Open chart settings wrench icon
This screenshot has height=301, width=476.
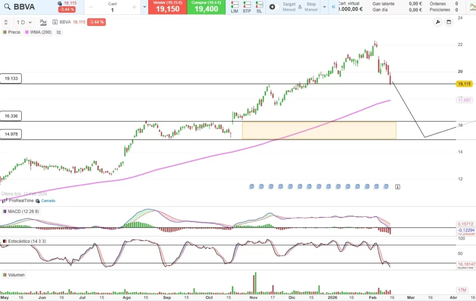point(437,22)
